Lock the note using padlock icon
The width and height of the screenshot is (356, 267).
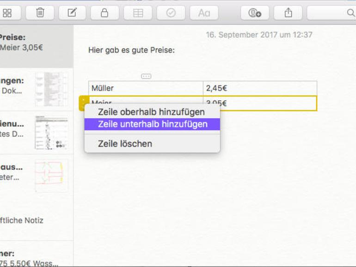[x=104, y=13]
